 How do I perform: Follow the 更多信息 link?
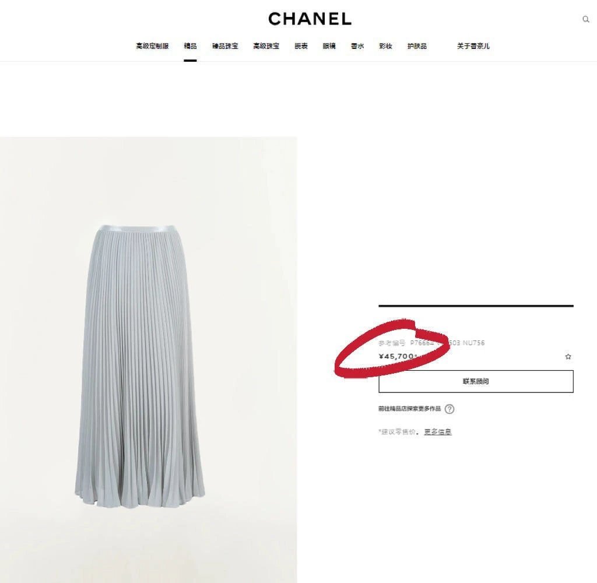(438, 432)
